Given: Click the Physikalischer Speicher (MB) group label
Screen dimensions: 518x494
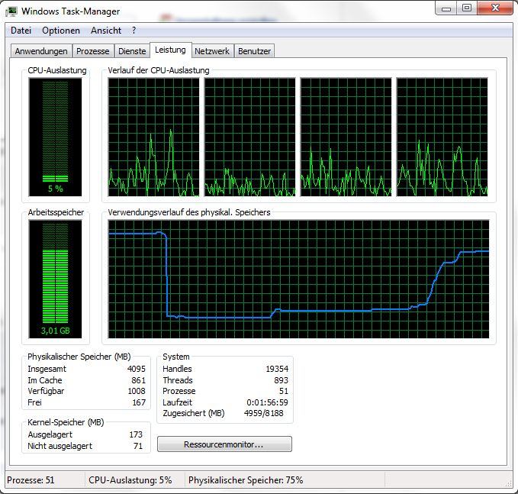Looking at the screenshot, I should click(x=79, y=357).
